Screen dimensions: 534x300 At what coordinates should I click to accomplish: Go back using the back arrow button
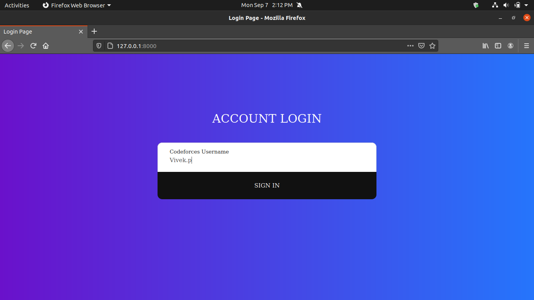tap(8, 46)
